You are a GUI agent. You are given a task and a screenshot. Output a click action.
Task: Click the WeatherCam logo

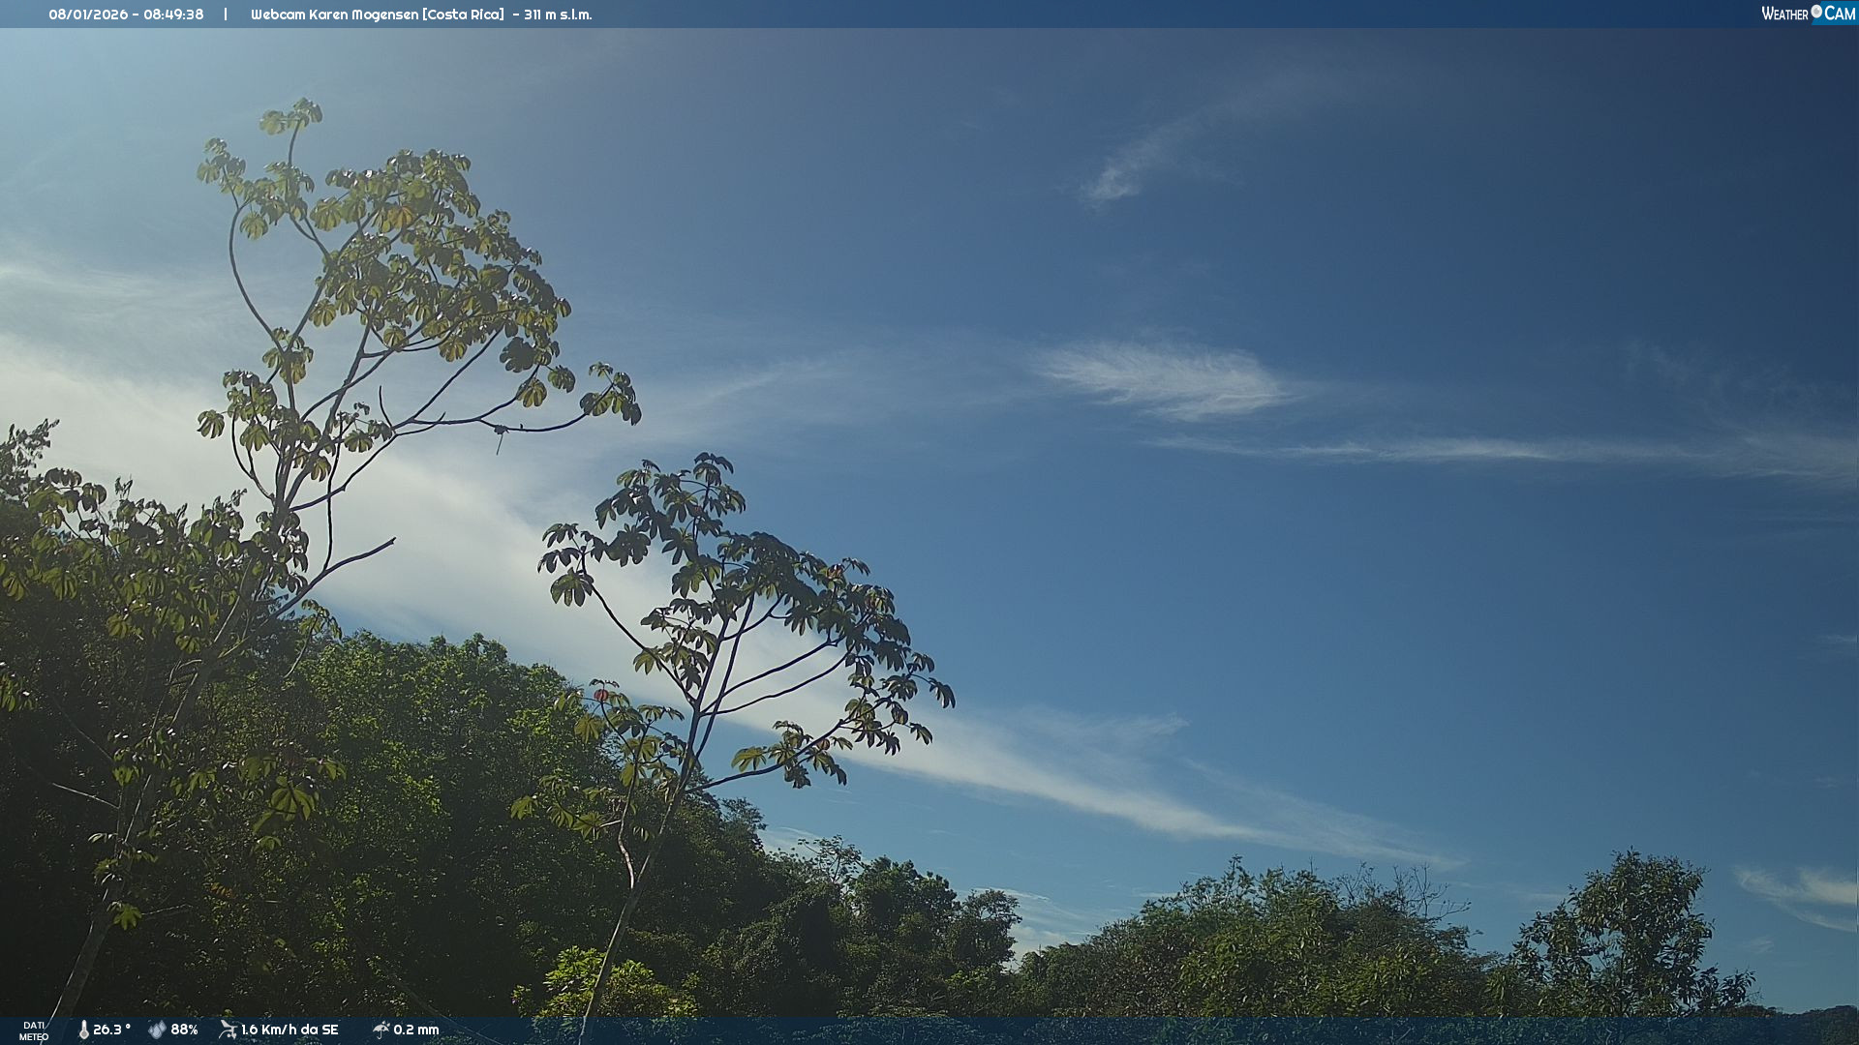[1808, 14]
